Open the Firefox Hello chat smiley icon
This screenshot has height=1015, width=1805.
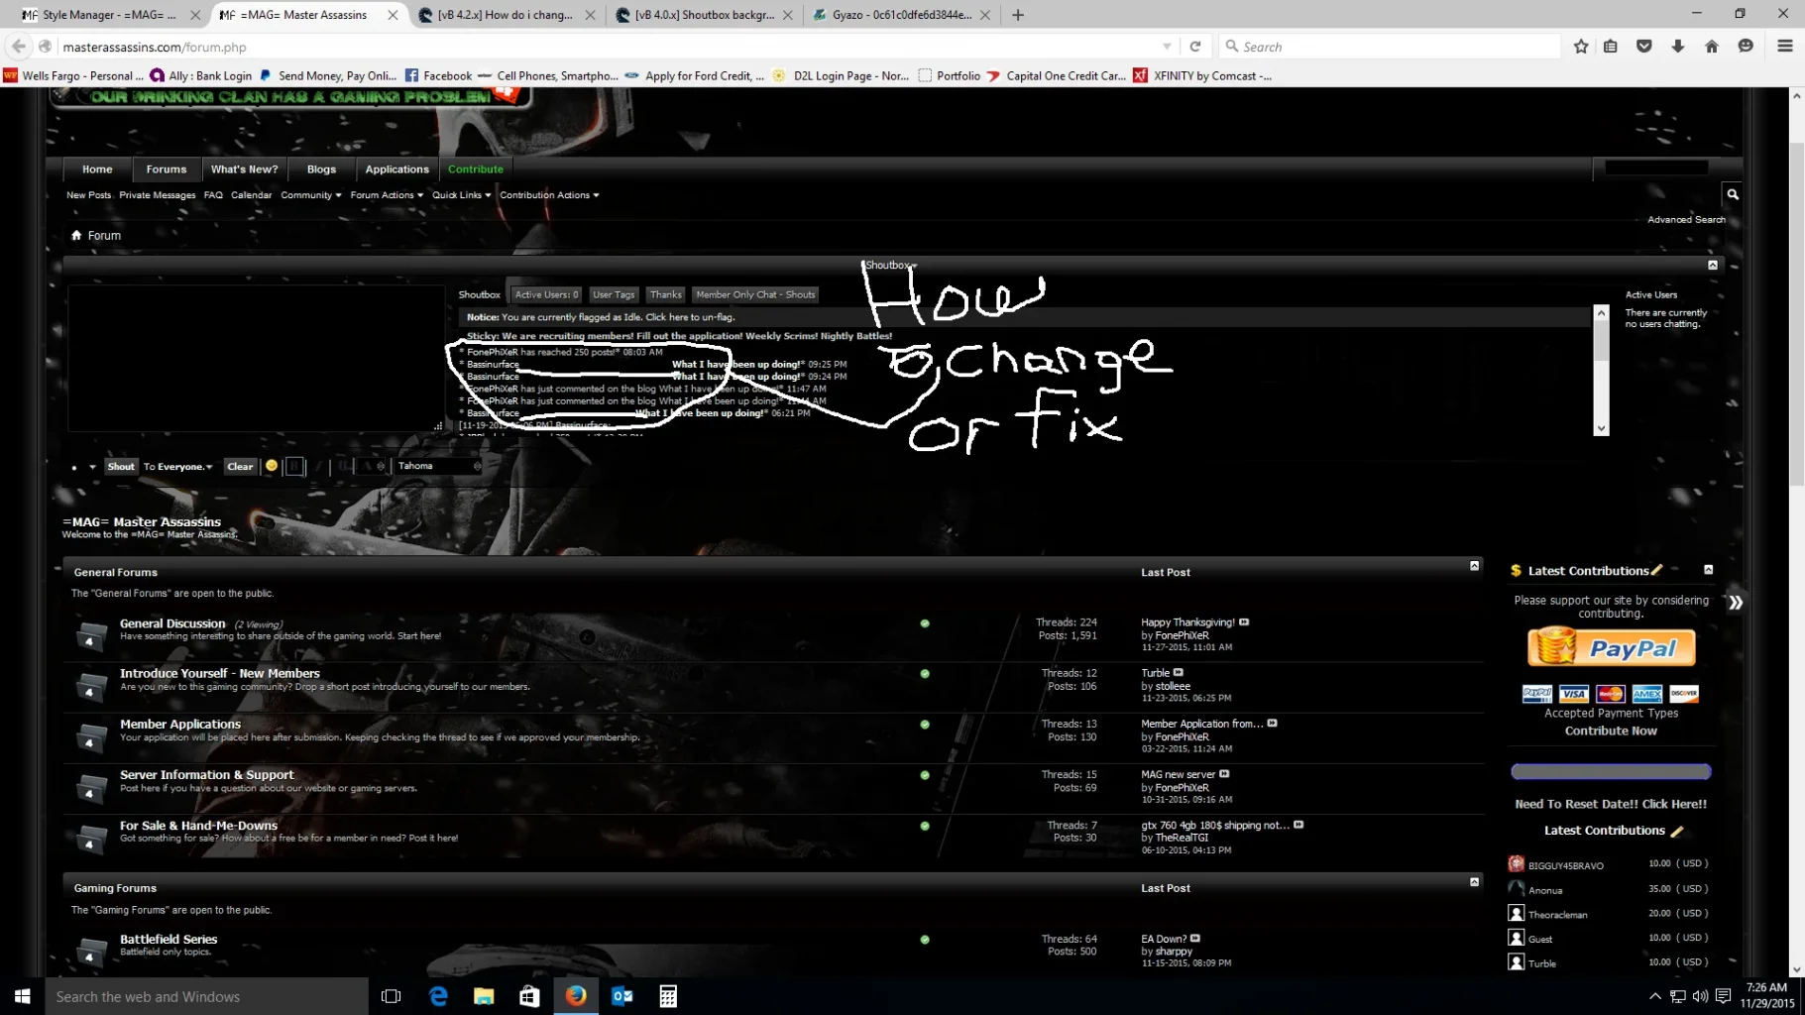click(1746, 47)
